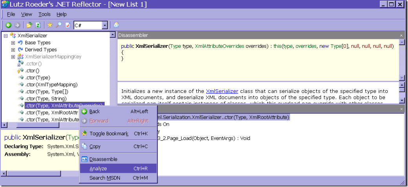Click the 'Assembly:' label in info pane

(17, 154)
